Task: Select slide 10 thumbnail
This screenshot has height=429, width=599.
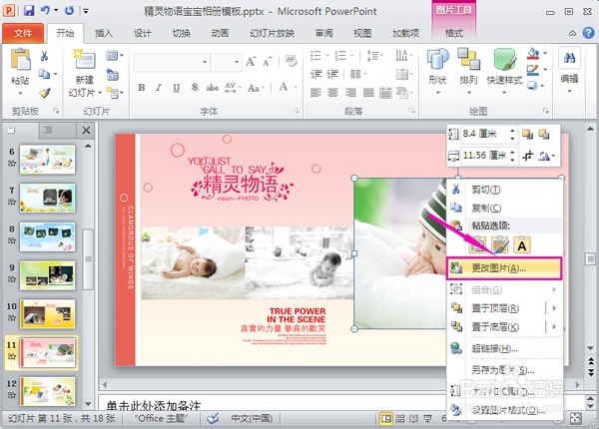Action: tap(47, 314)
